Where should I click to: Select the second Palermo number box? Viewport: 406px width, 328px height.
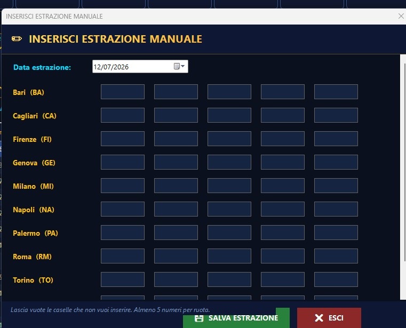(176, 233)
